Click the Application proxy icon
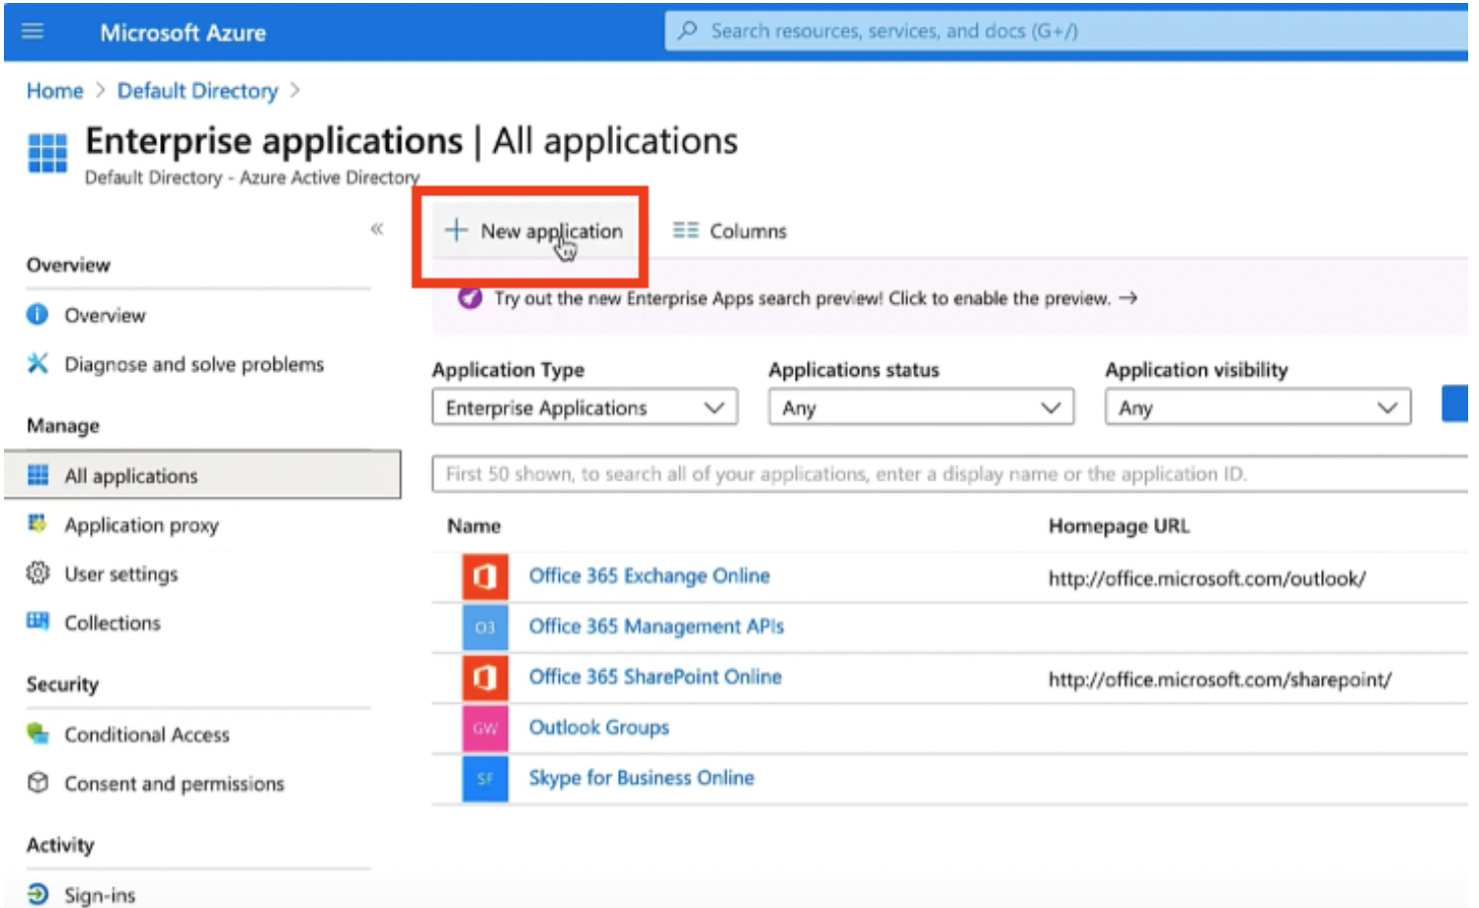 (x=38, y=524)
